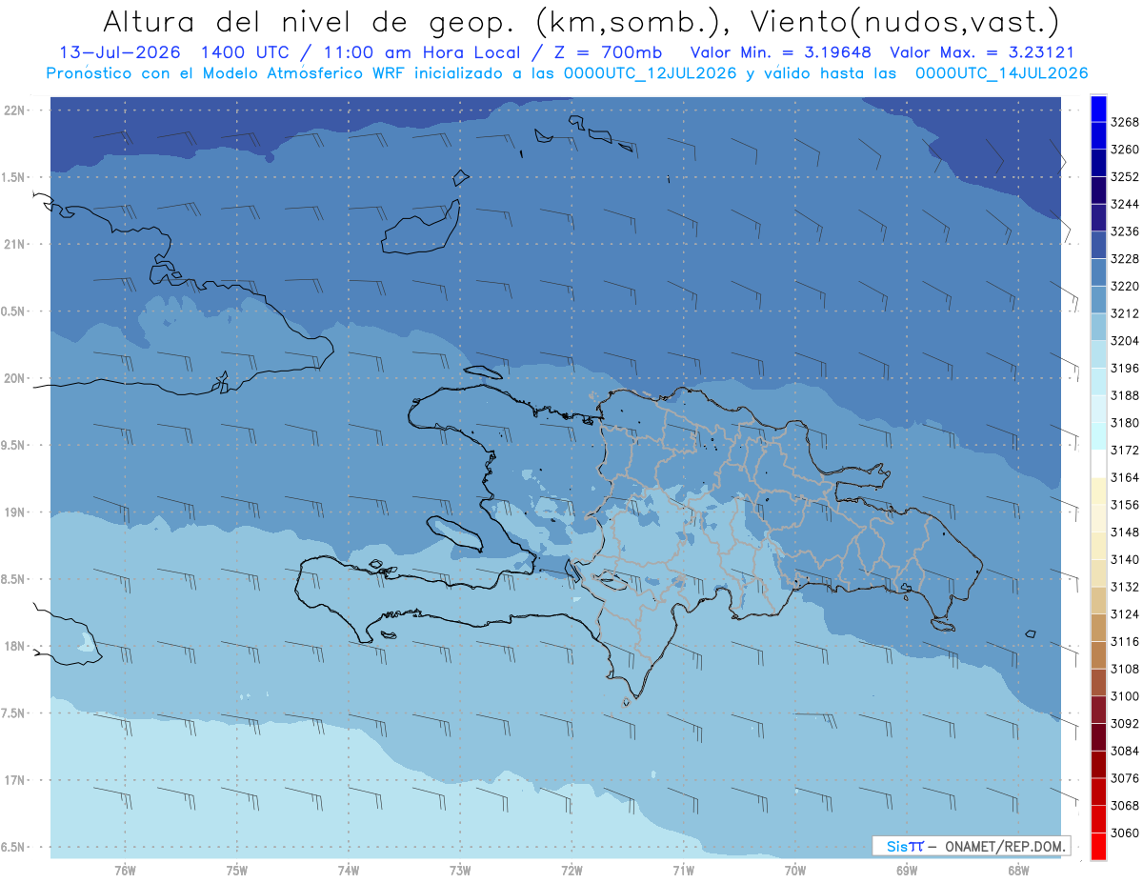Pick legend swatch between 3212 and 3220

pyautogui.click(x=1098, y=299)
